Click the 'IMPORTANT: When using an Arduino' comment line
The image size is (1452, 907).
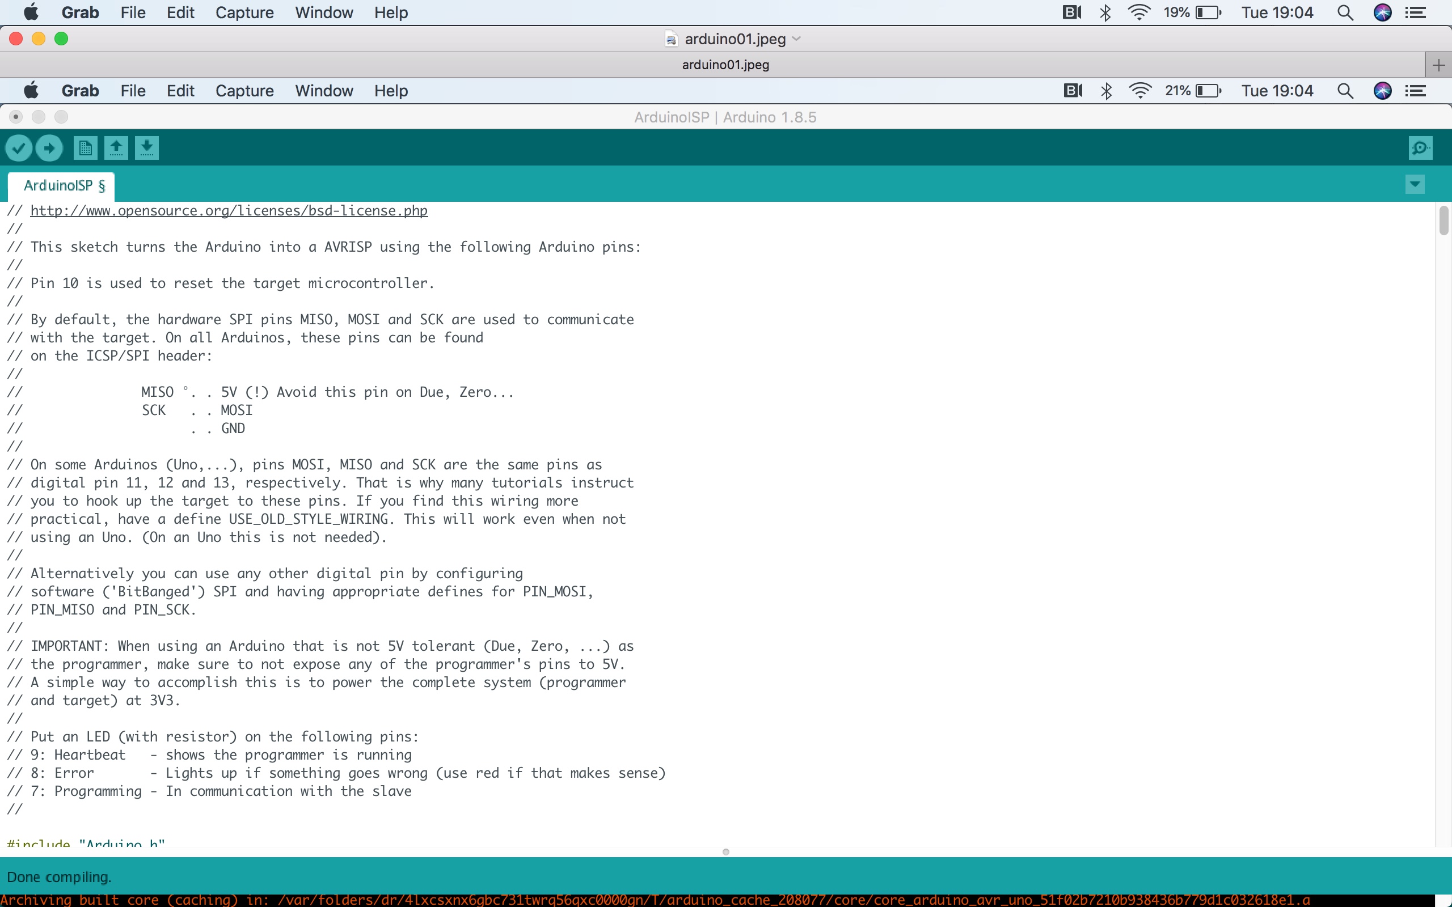(x=320, y=646)
